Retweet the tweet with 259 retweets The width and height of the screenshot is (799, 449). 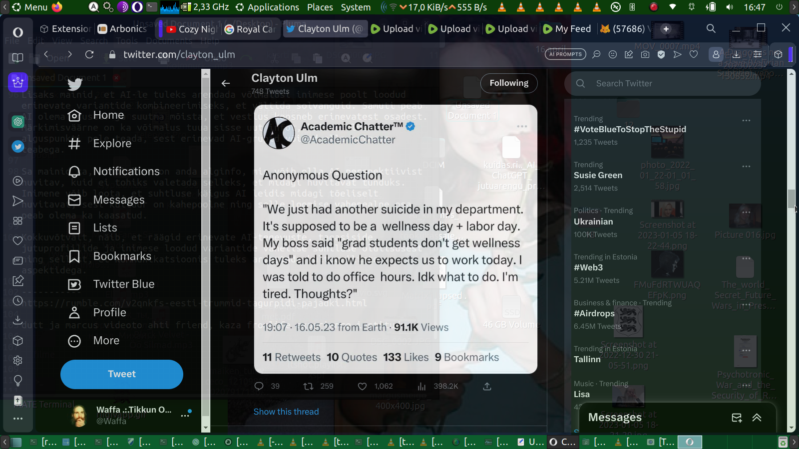tap(319, 386)
